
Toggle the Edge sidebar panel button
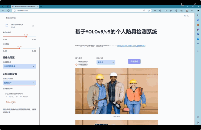(x=198, y=11)
